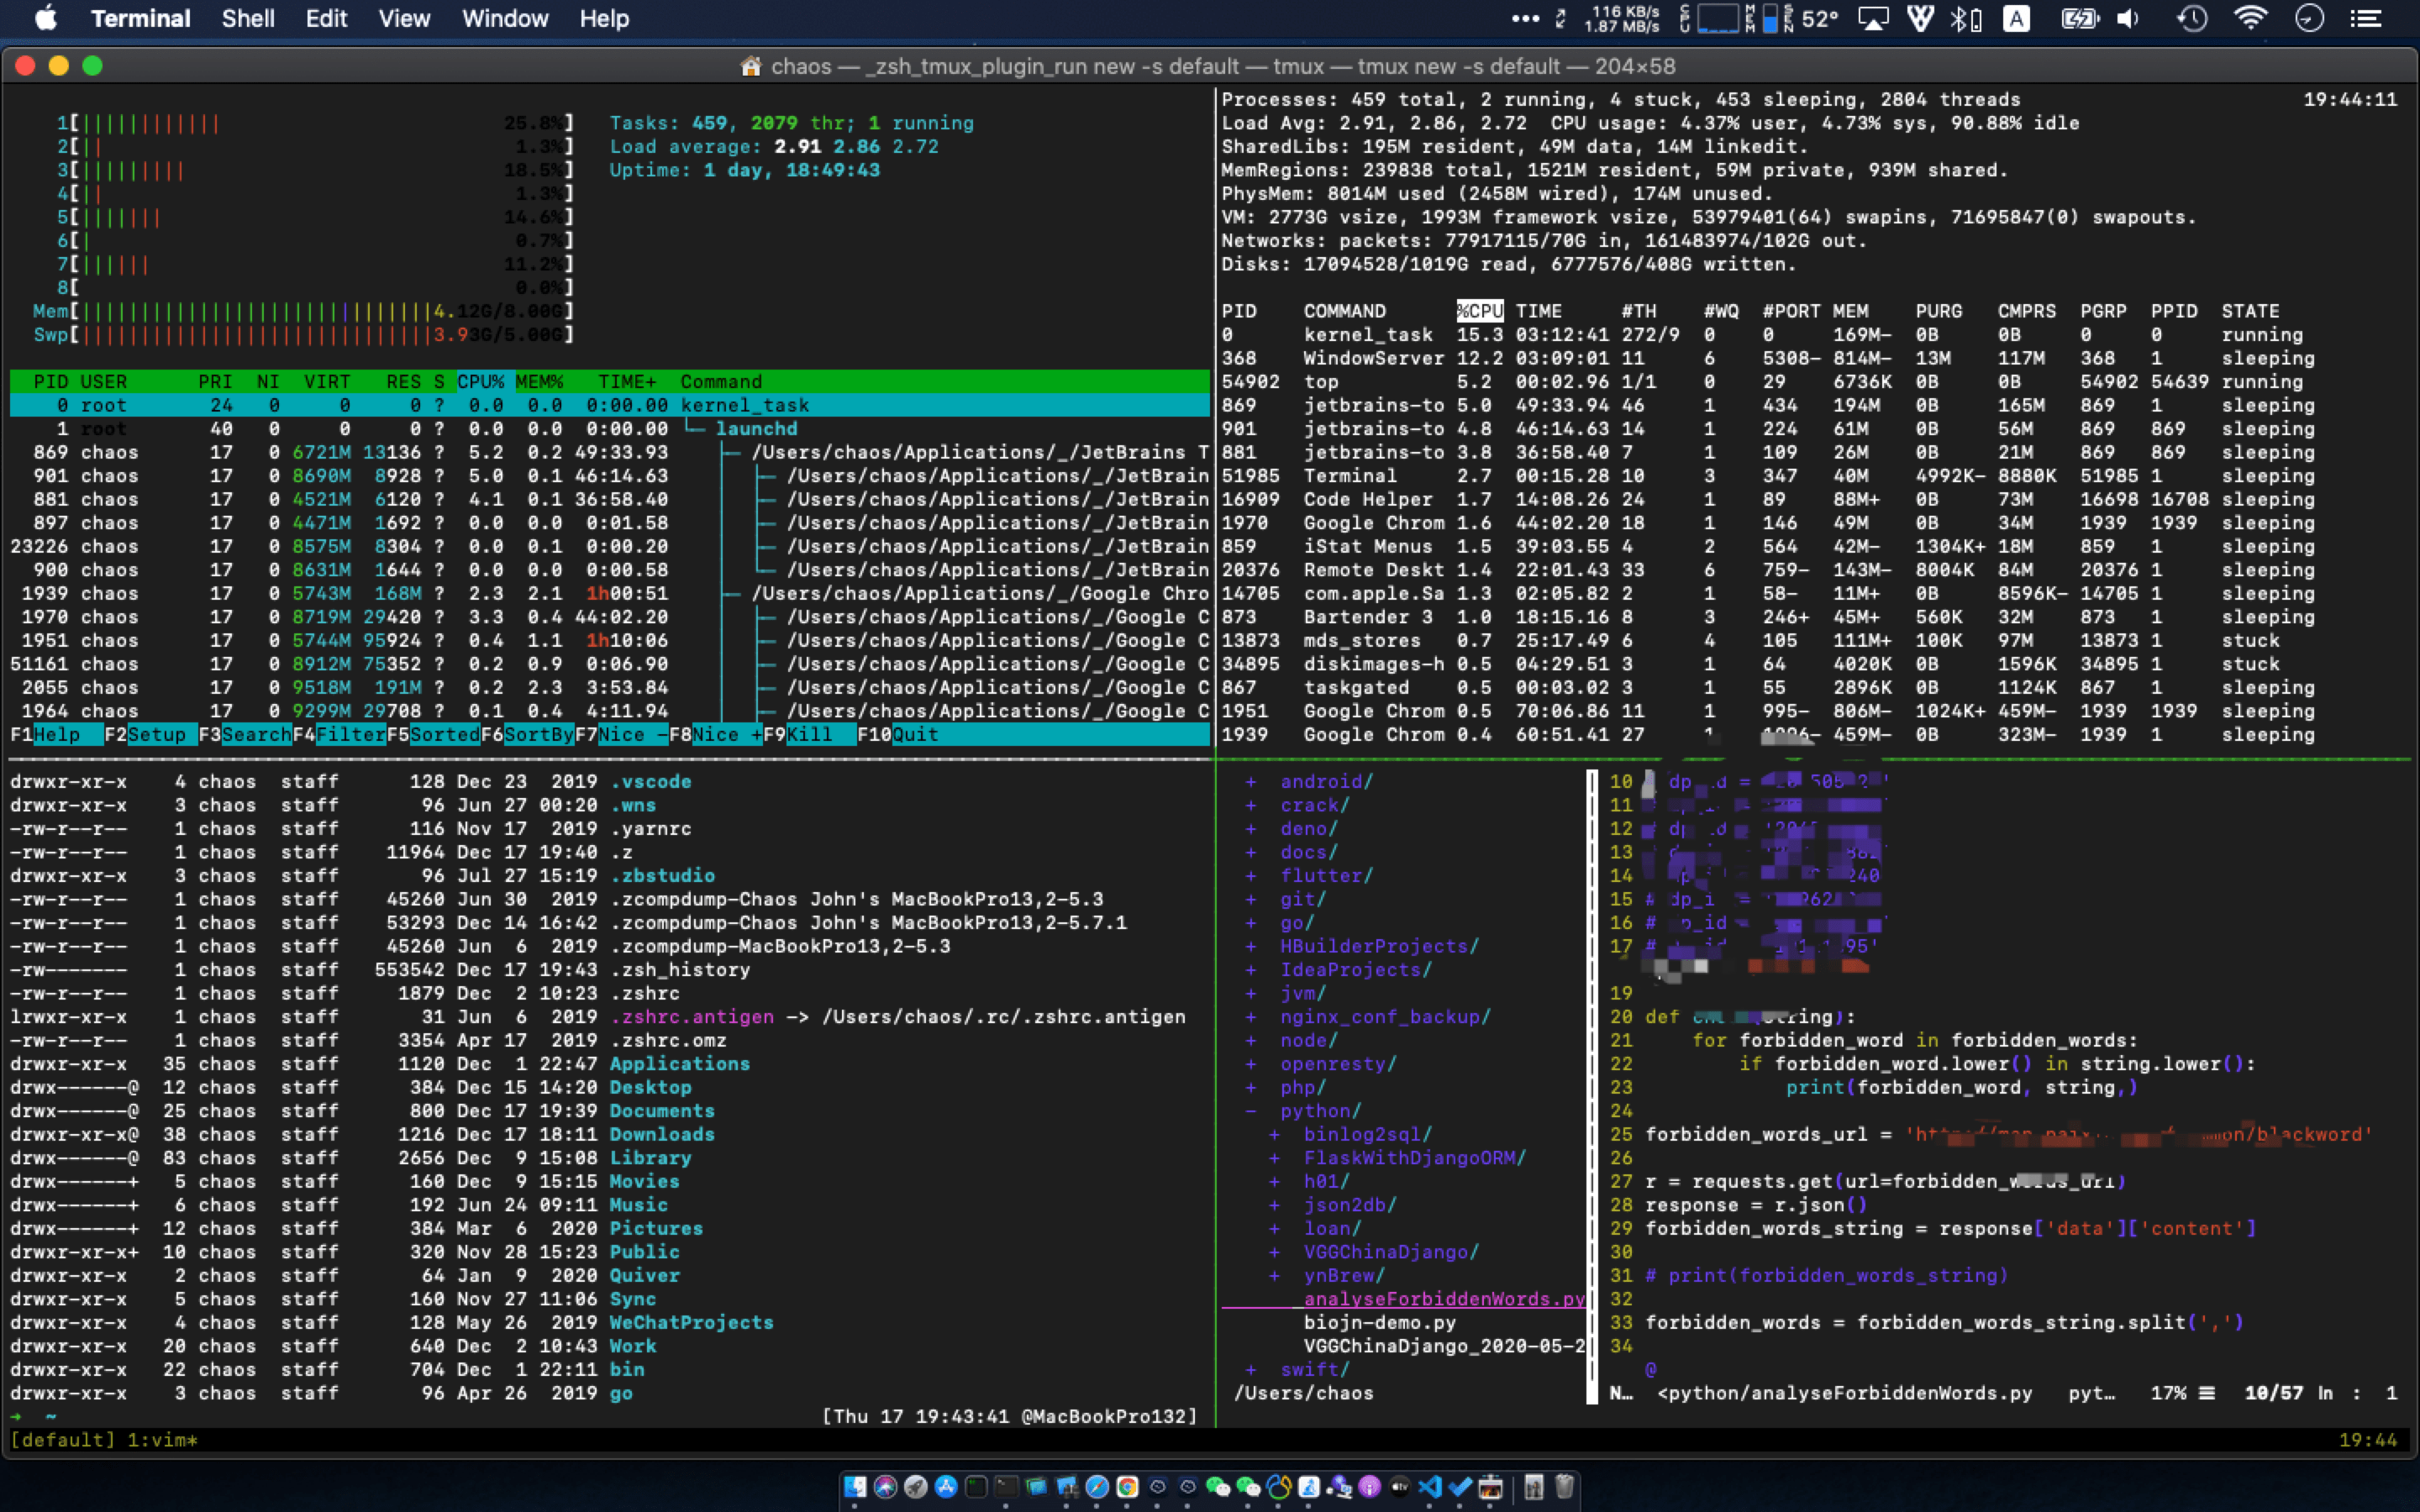Image resolution: width=2420 pixels, height=1512 pixels.
Task: Open Finder from the Dock
Action: click(x=855, y=1487)
